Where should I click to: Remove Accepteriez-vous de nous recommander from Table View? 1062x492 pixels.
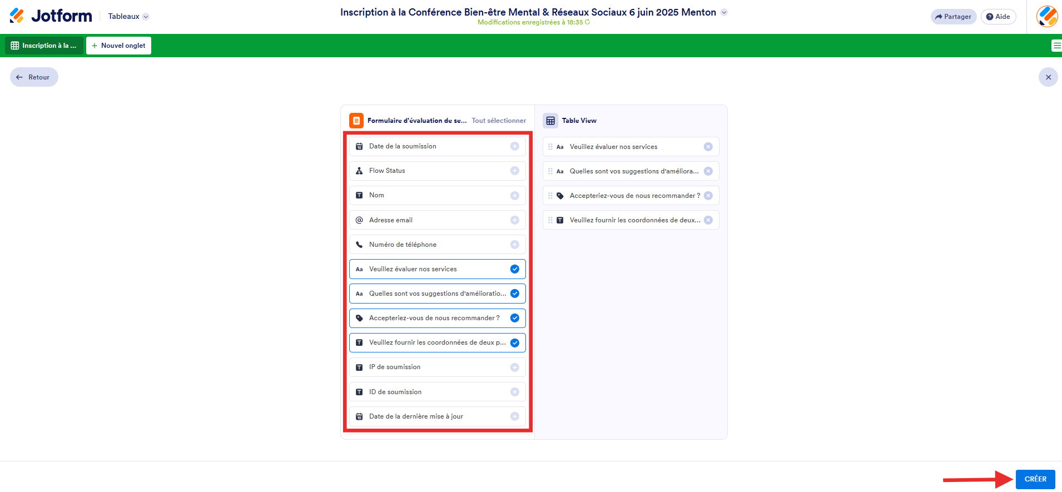708,196
